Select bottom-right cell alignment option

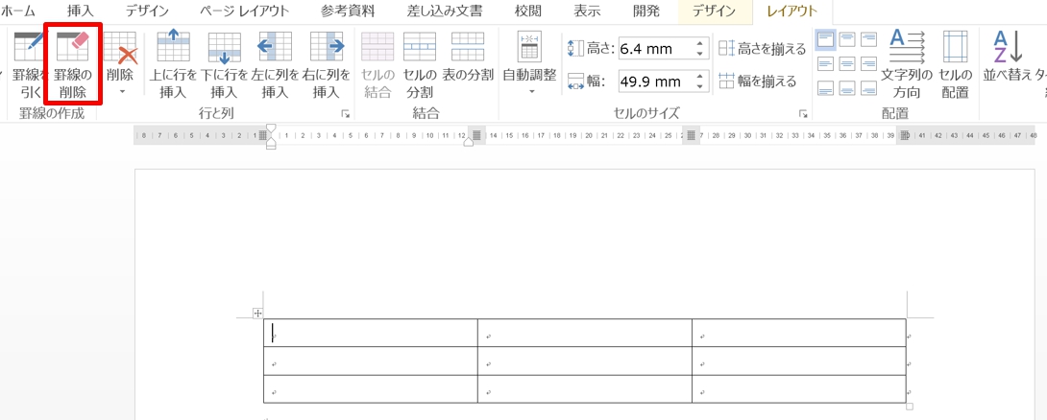869,88
